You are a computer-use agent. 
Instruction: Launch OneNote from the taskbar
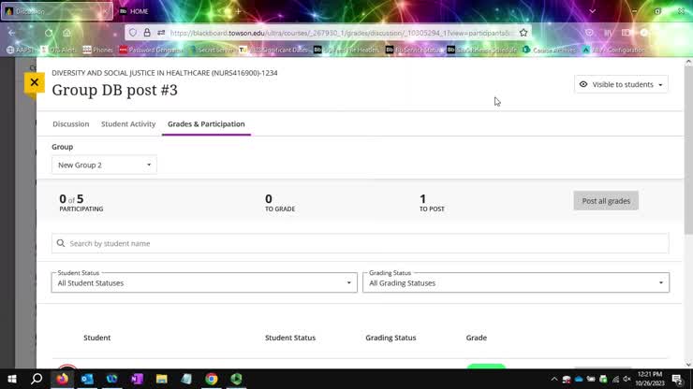(137, 379)
